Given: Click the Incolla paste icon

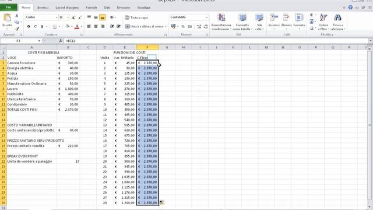Looking at the screenshot, I should click(x=7, y=18).
